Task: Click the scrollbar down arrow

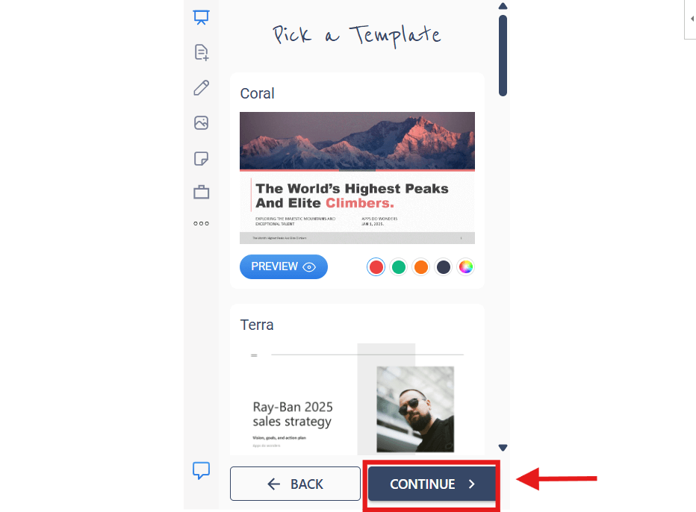Action: tap(503, 448)
